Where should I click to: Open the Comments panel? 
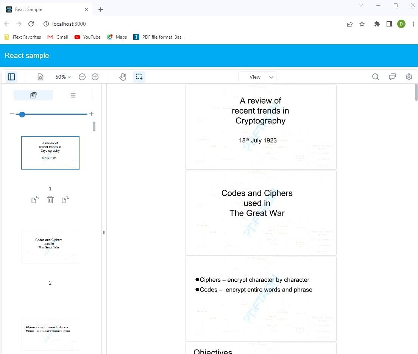click(392, 76)
